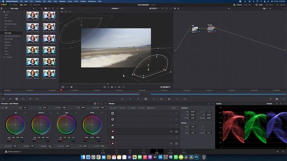Open the Magic Mask palette icon
287x161 pixels.
click(161, 99)
